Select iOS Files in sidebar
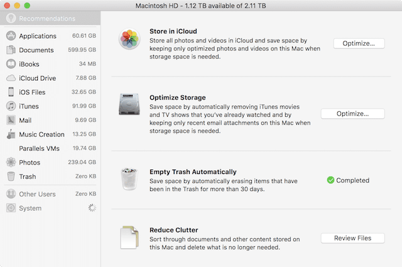The width and height of the screenshot is (402, 267). 32,92
